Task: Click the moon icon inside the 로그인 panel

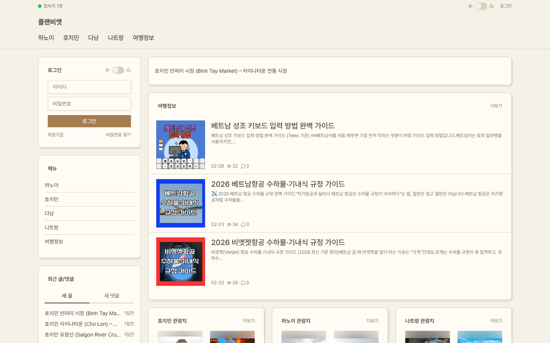Action: click(x=128, y=70)
